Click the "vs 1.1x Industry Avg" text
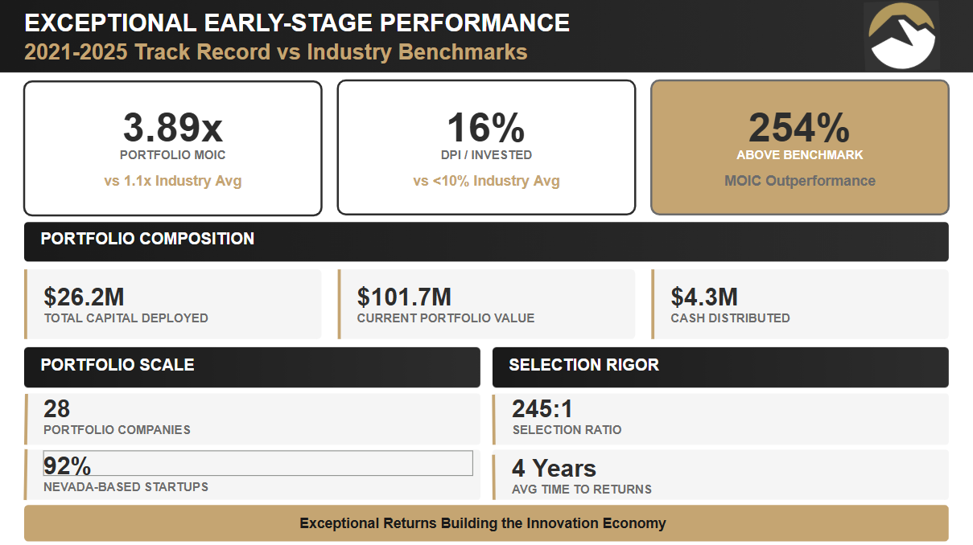The height and width of the screenshot is (545, 973). [172, 181]
